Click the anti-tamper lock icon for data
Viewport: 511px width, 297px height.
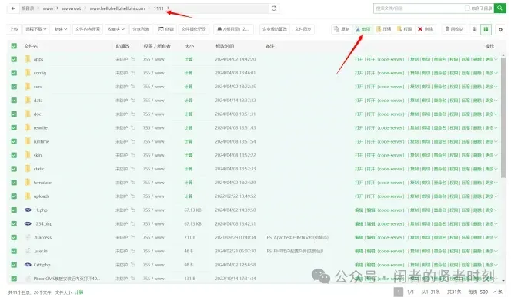pos(133,100)
